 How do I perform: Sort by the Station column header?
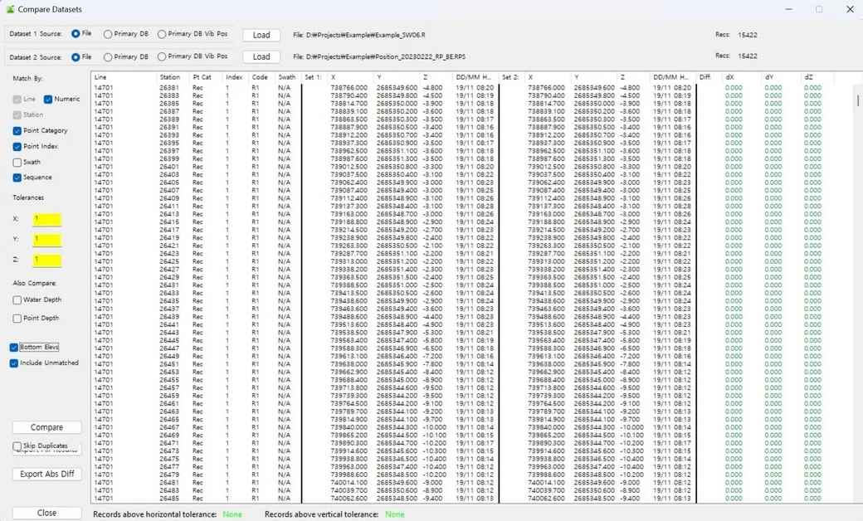click(x=171, y=77)
